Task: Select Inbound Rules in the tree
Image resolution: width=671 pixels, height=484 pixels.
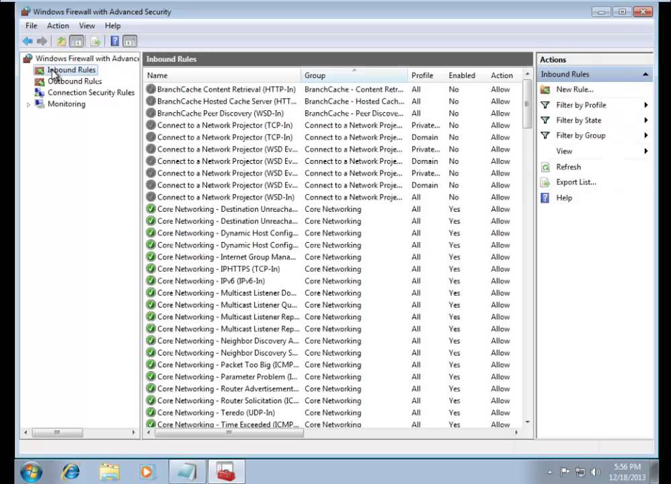Action: point(71,70)
